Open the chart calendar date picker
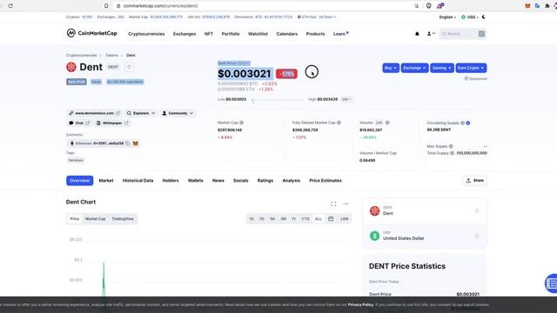Screen dimensions: 557x313 pos(331,218)
